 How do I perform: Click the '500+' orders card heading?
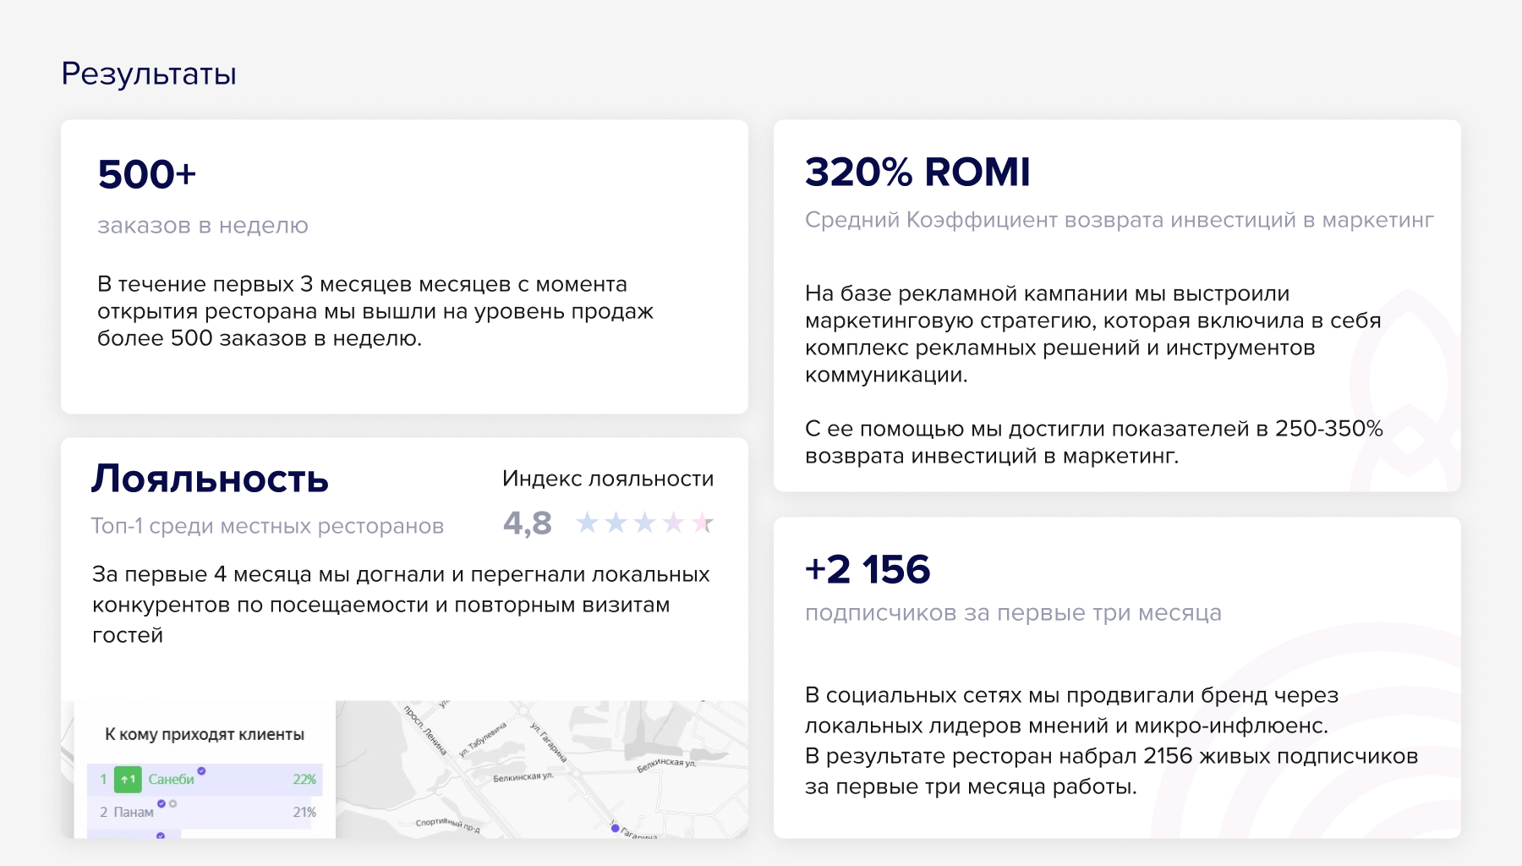pyautogui.click(x=147, y=174)
